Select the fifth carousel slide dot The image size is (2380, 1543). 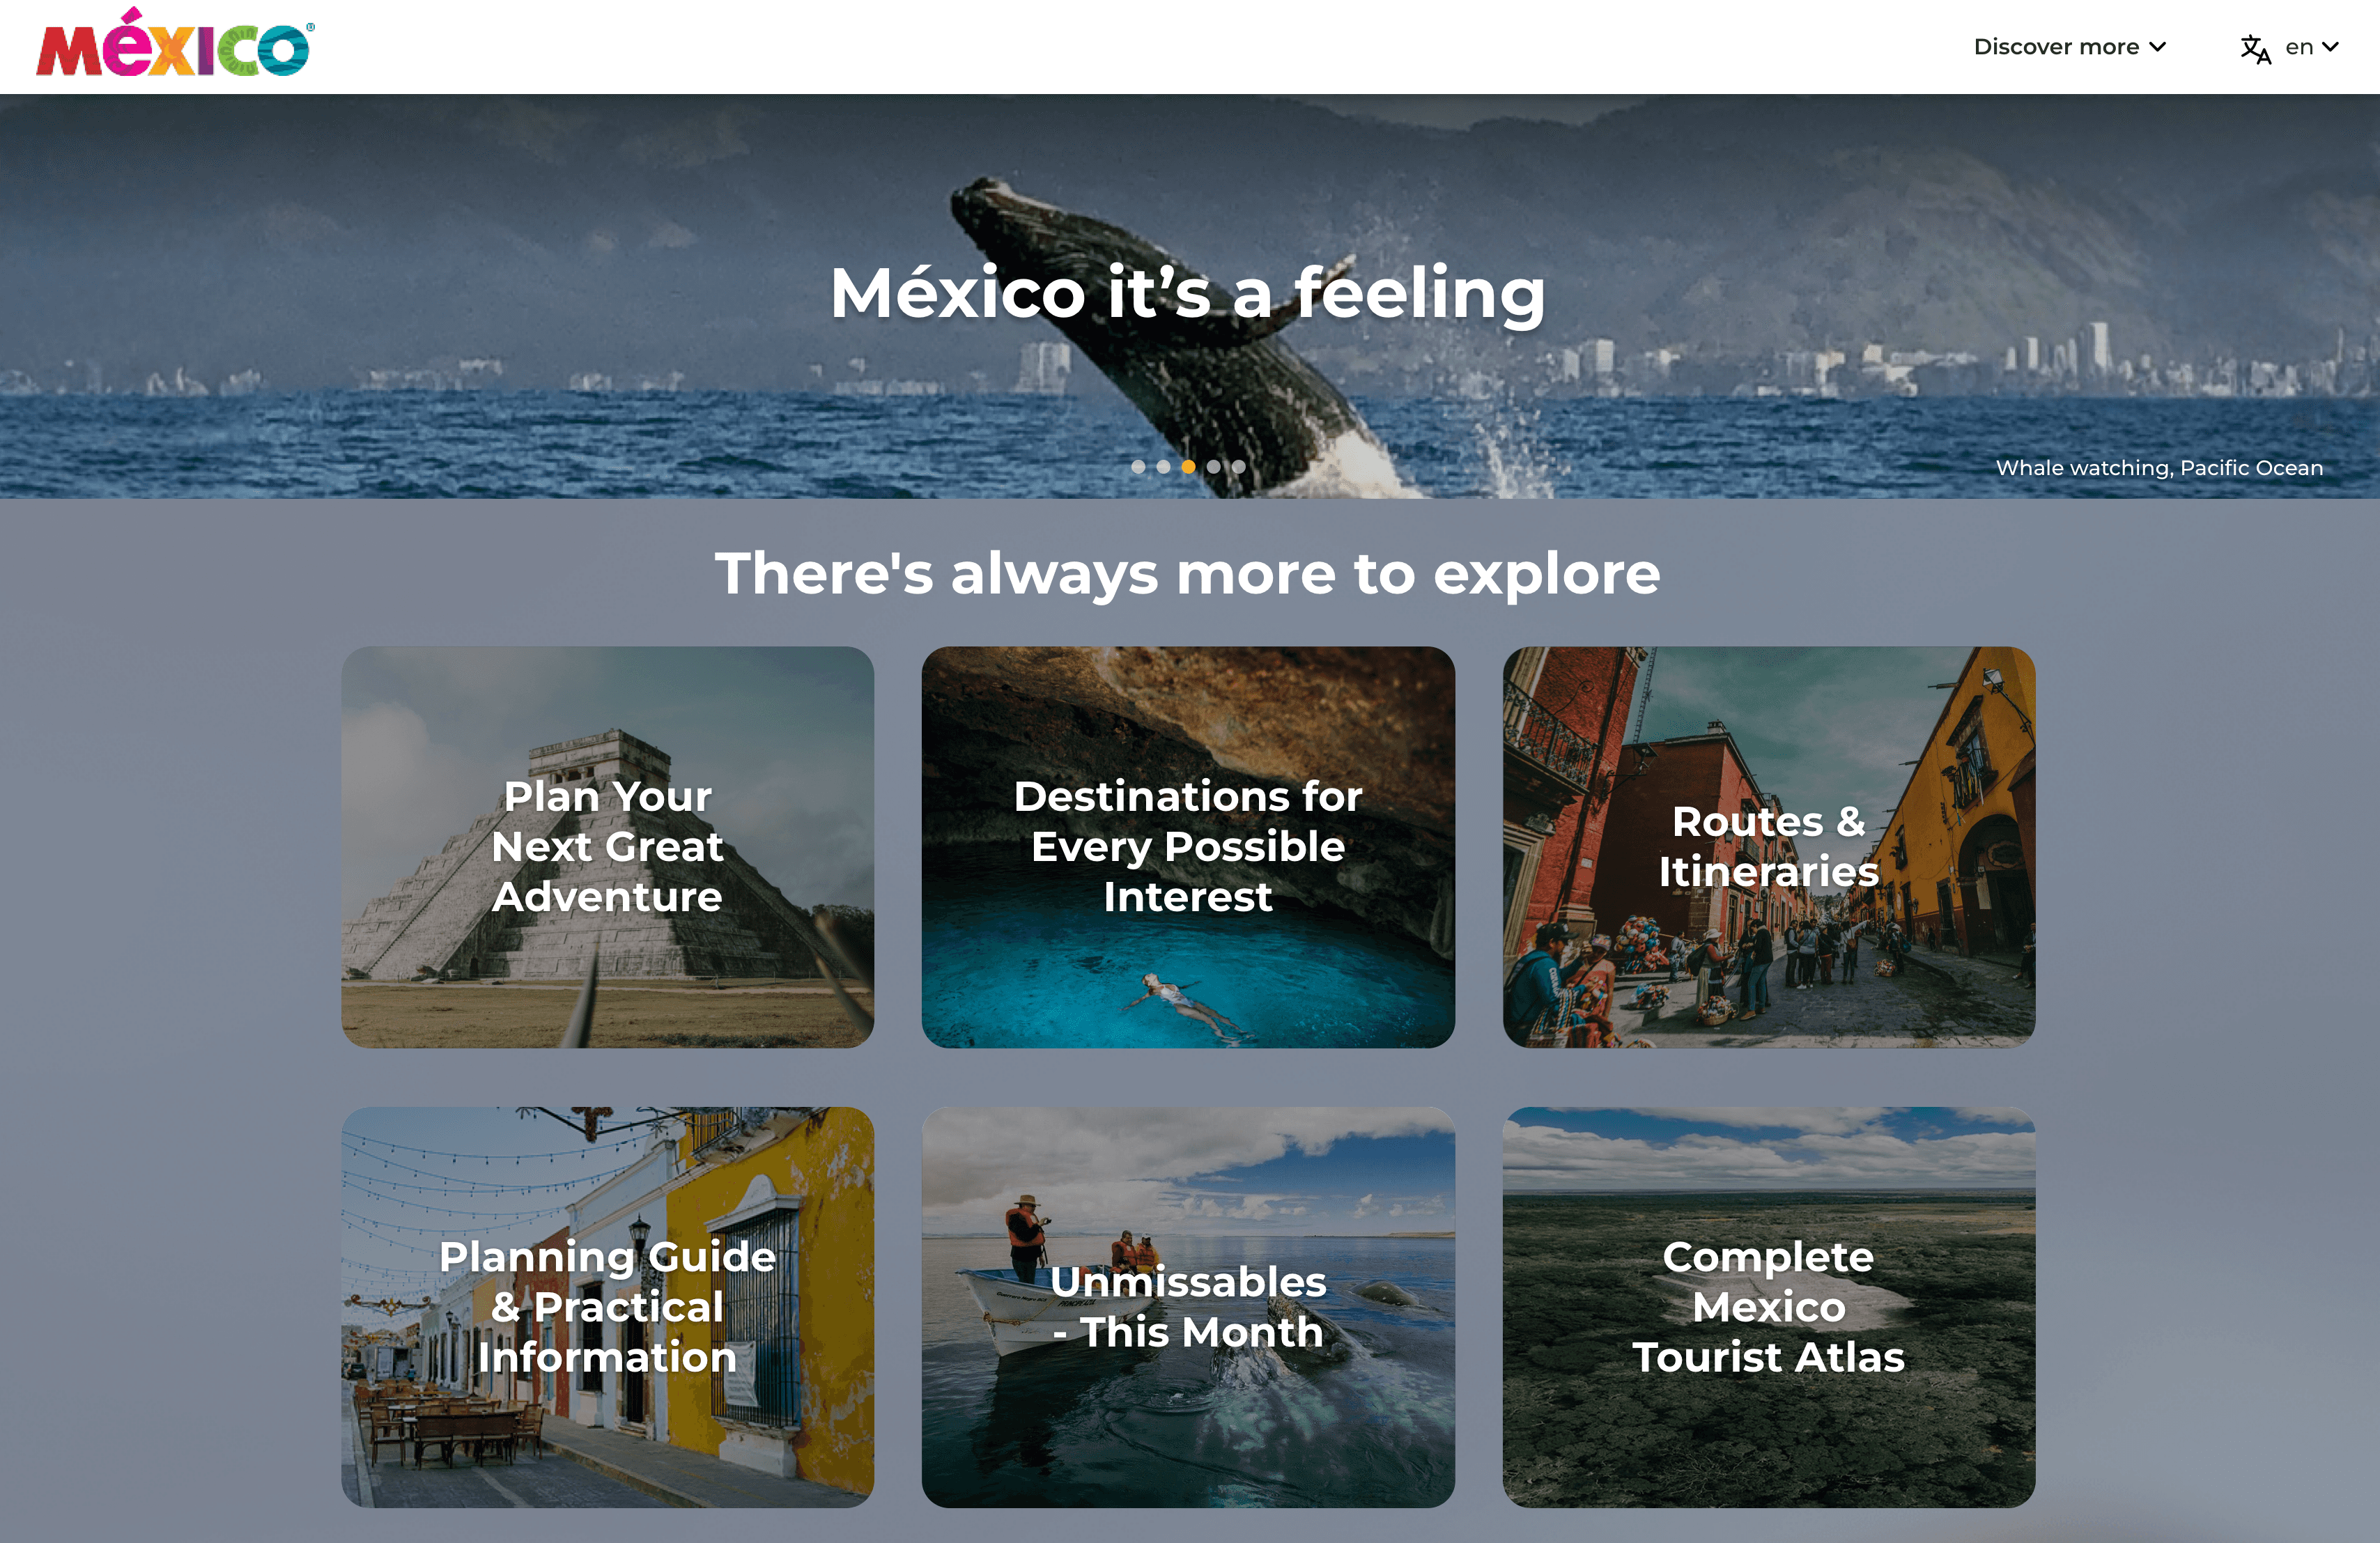point(1238,466)
